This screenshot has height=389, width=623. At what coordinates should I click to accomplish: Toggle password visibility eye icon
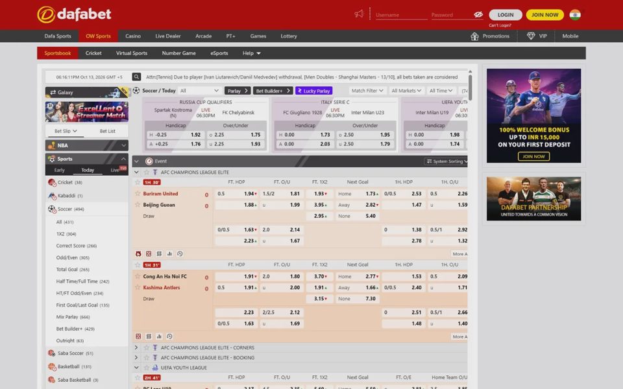[478, 15]
